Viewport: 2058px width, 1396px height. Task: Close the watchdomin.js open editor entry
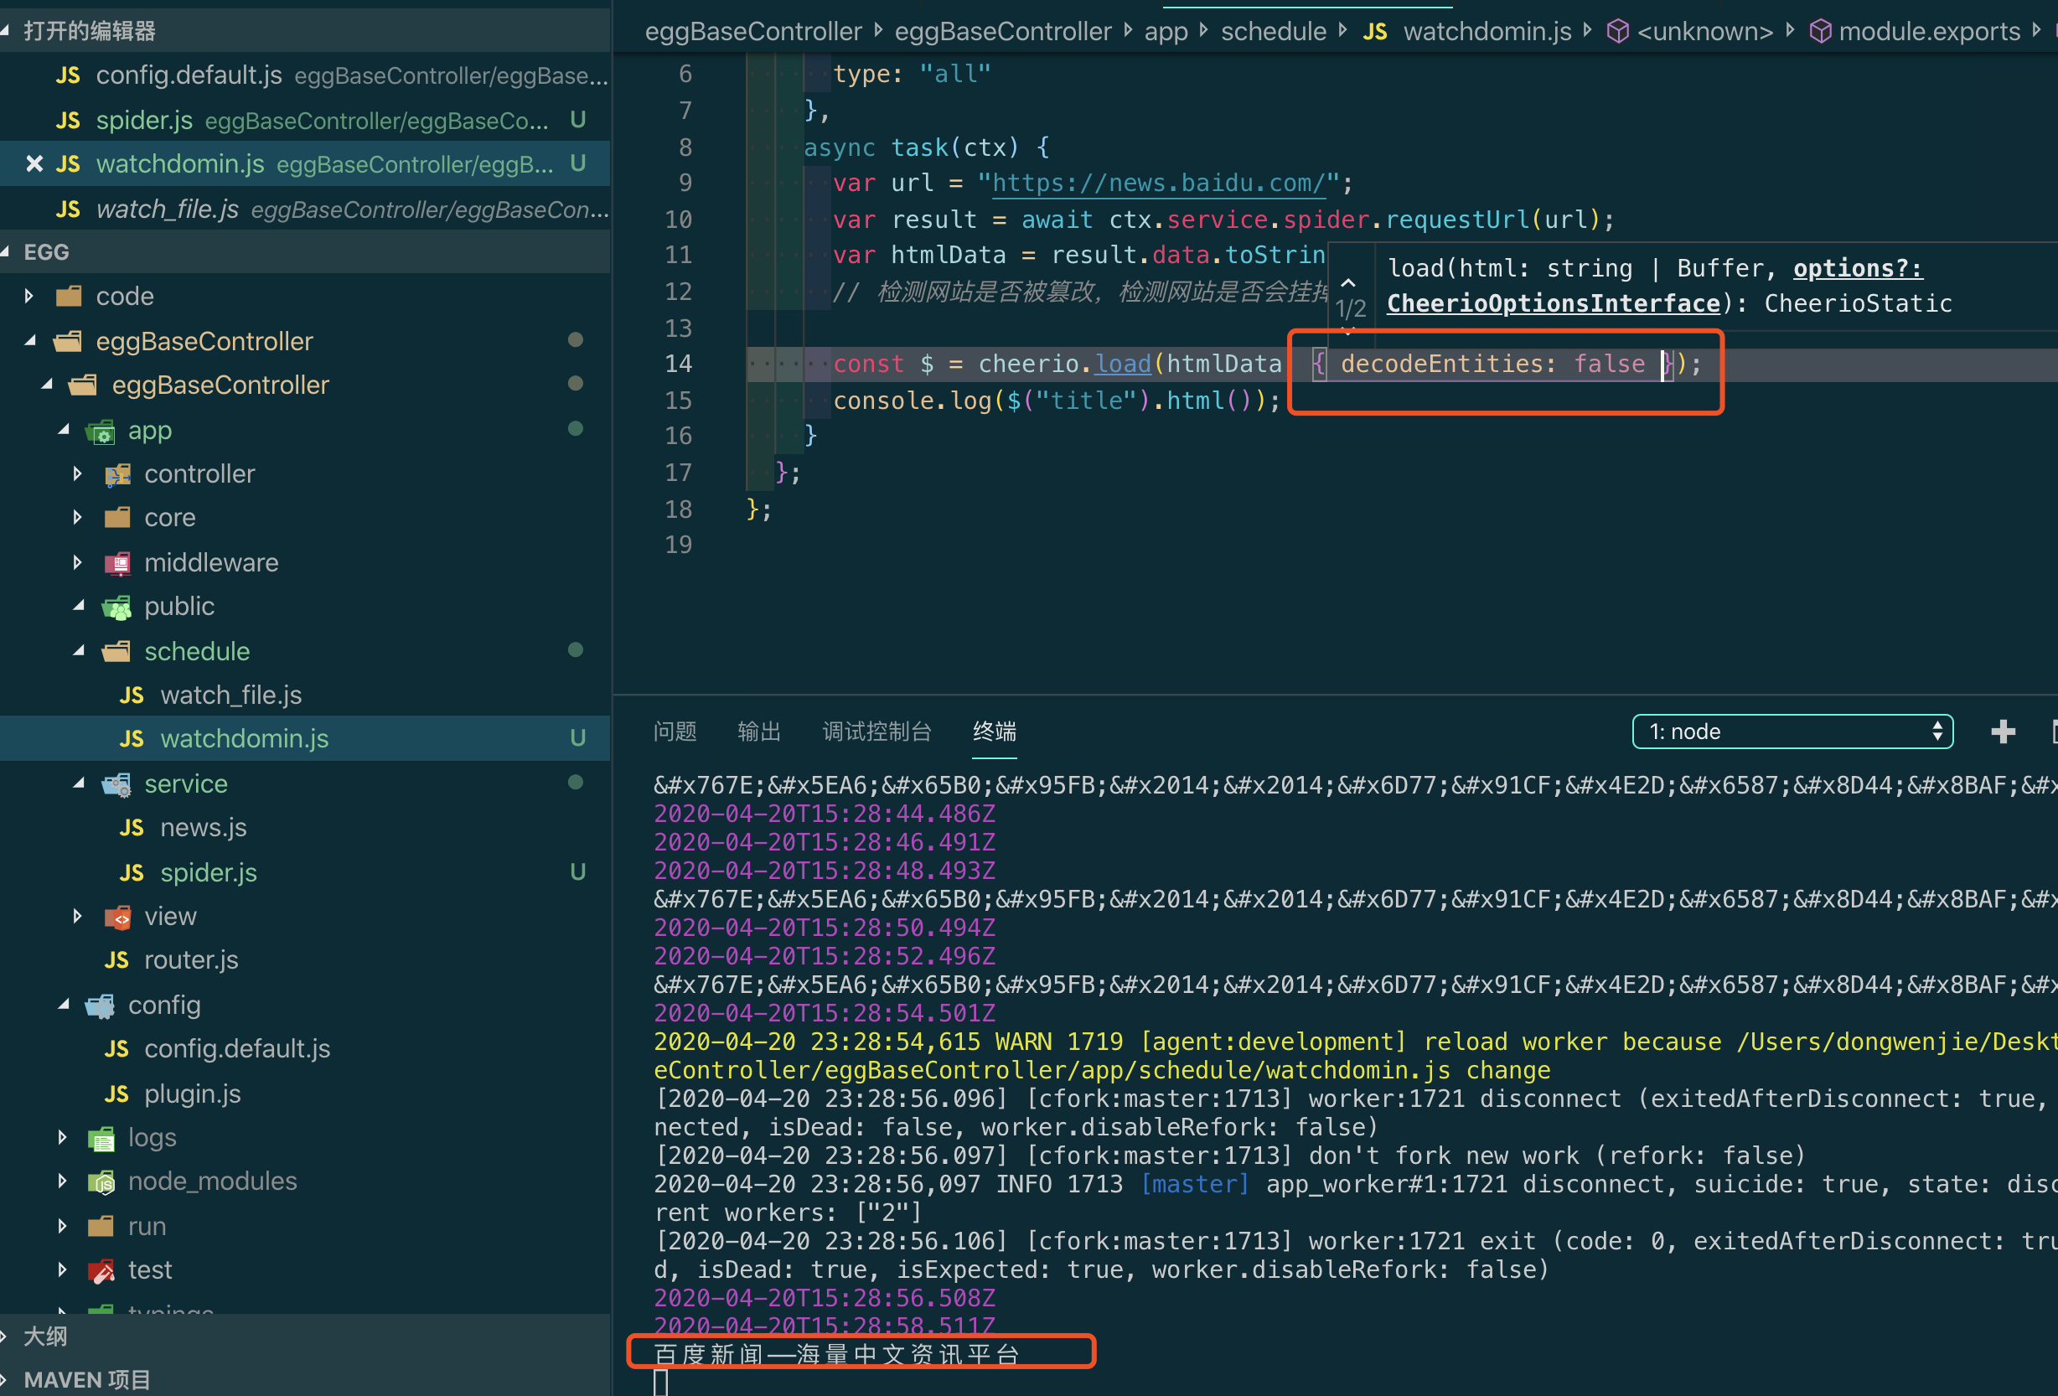34,164
